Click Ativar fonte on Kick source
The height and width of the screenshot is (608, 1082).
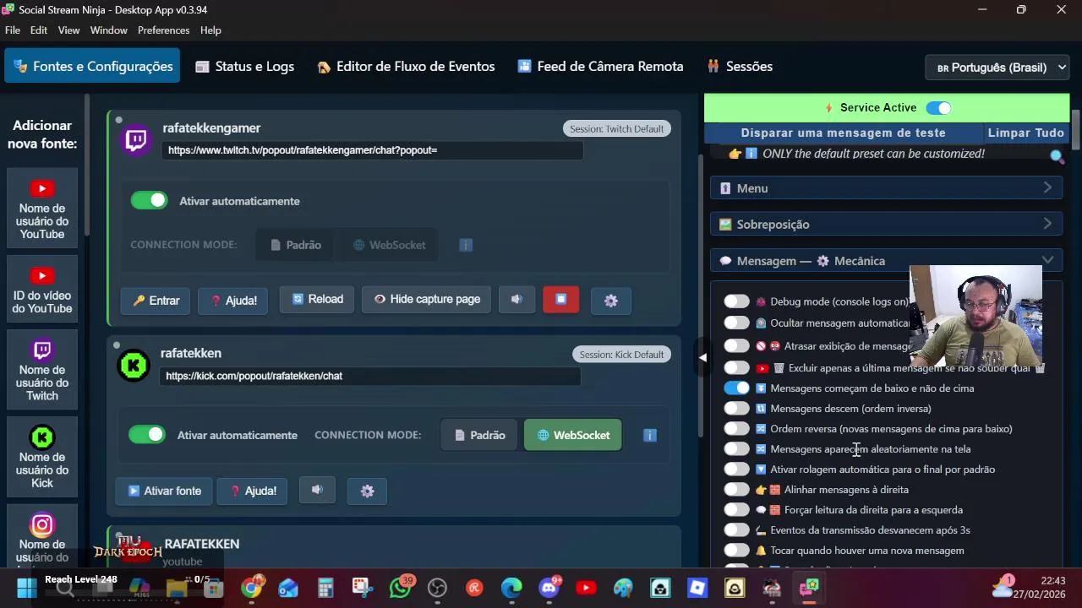[x=164, y=491]
